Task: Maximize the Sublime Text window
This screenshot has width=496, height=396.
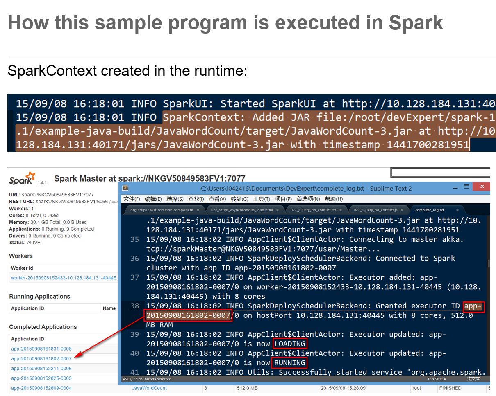Action: (x=466, y=187)
